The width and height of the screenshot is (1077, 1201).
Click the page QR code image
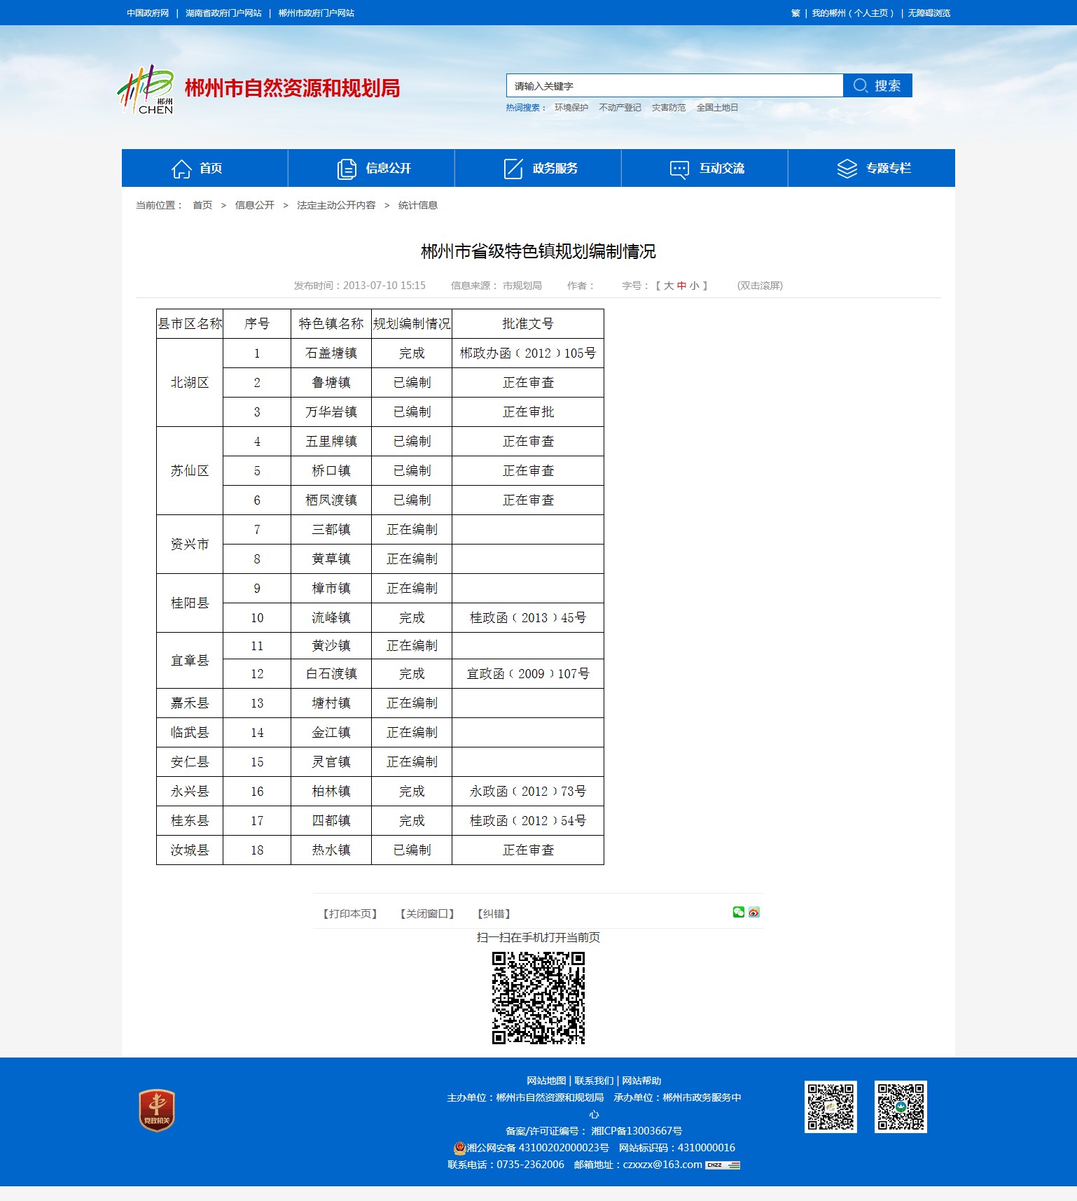pyautogui.click(x=538, y=998)
